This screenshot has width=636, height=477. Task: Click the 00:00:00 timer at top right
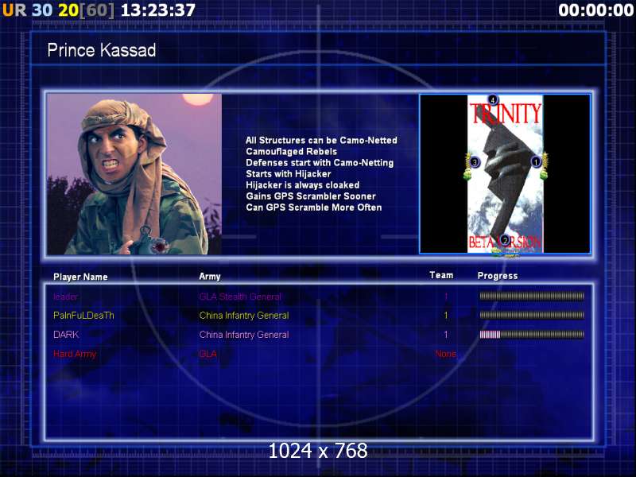pos(595,10)
